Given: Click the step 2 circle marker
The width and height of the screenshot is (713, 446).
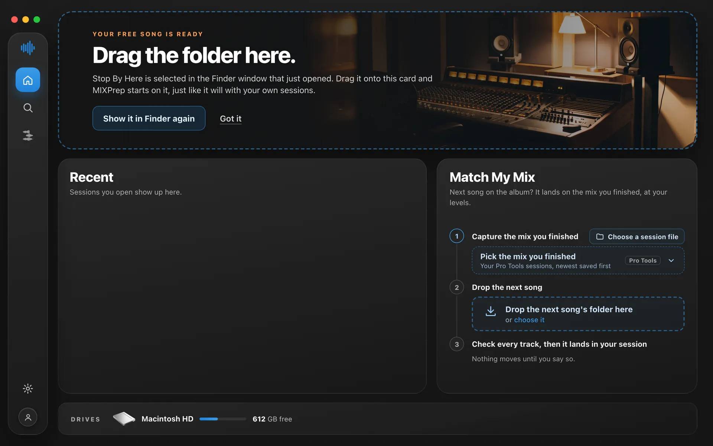Looking at the screenshot, I should 457,287.
